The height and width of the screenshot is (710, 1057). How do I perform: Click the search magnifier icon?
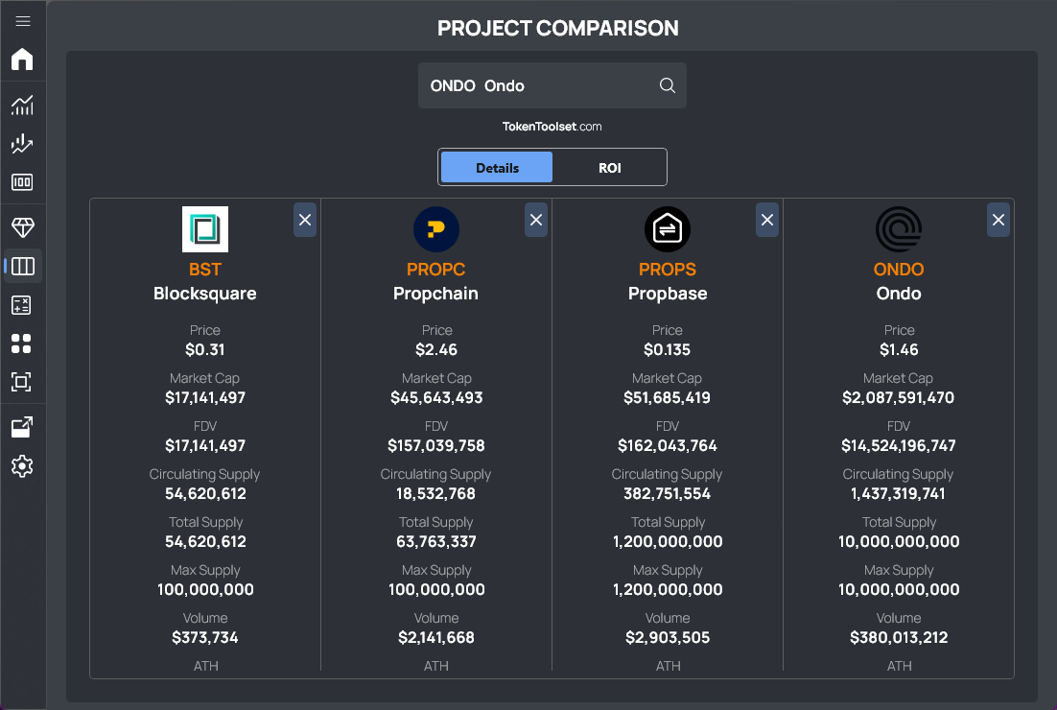[668, 85]
